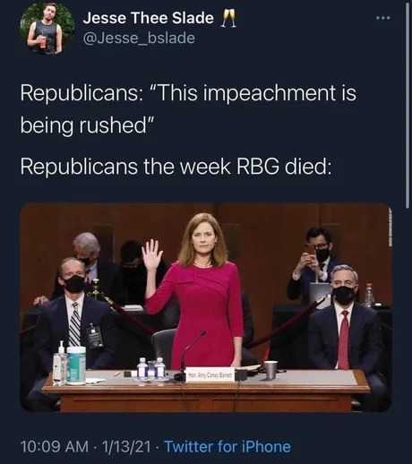Image resolution: width=412 pixels, height=464 pixels.
Task: Click the 1/13/21 tweet date
Action: point(126,447)
